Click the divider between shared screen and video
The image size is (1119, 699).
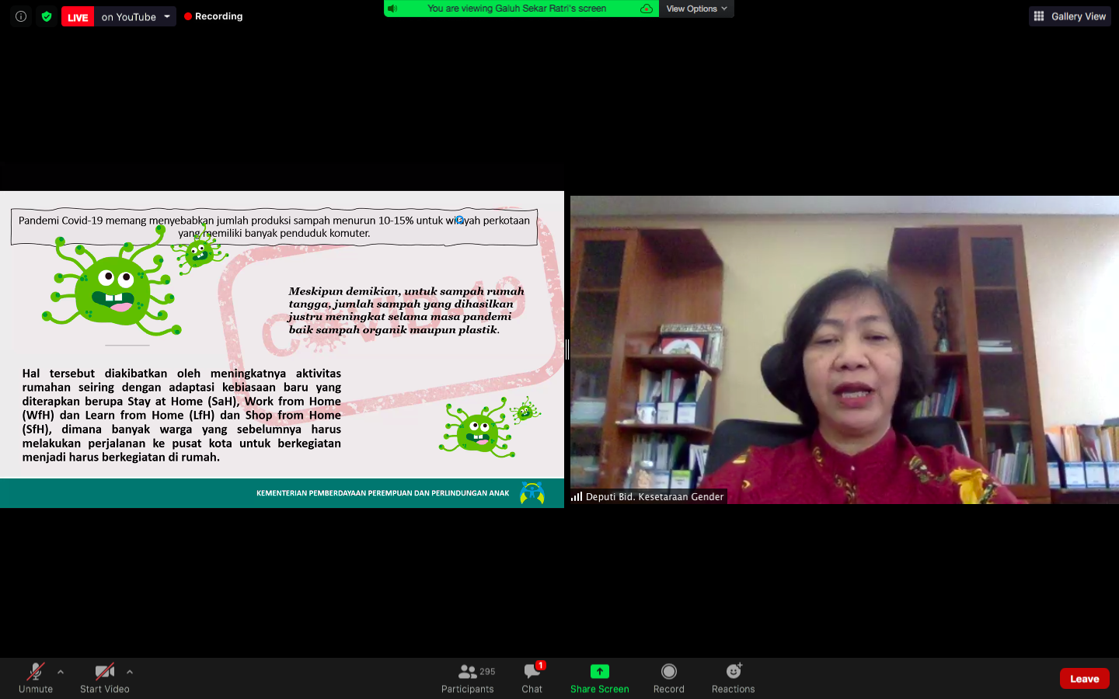click(x=567, y=349)
